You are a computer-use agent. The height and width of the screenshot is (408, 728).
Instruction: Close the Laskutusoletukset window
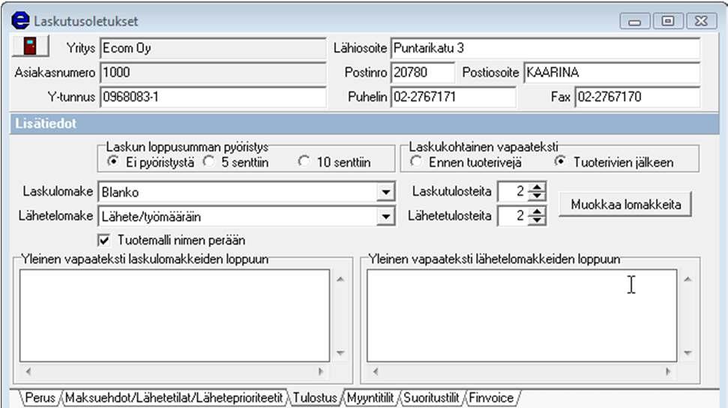pyautogui.click(x=701, y=22)
